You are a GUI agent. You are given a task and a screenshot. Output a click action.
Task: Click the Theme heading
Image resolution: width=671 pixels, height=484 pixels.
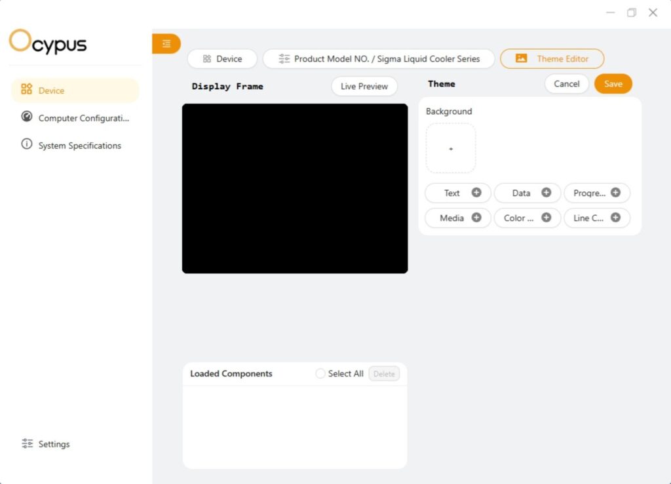point(441,83)
